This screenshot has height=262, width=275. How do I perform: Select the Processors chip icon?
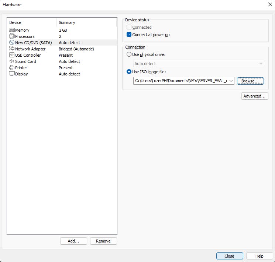pyautogui.click(x=11, y=36)
